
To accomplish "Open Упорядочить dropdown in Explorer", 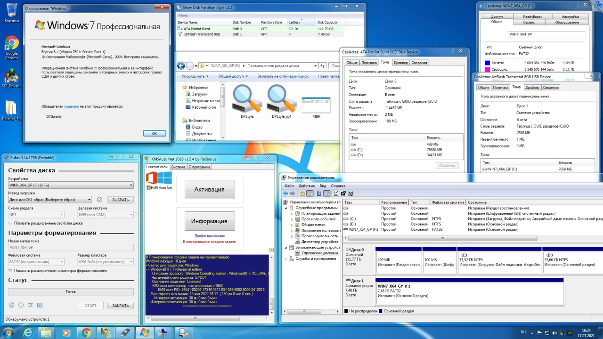I will (195, 76).
